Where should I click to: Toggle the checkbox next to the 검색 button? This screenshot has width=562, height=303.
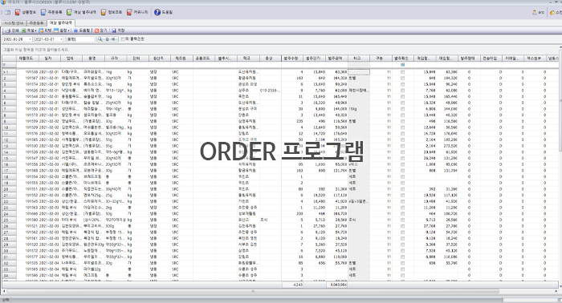pos(123,39)
